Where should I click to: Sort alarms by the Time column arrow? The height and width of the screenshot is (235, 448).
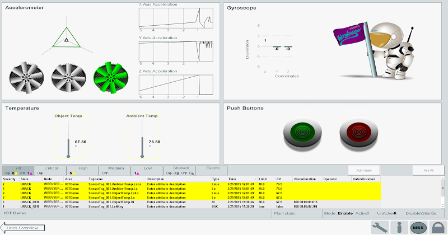point(255,179)
